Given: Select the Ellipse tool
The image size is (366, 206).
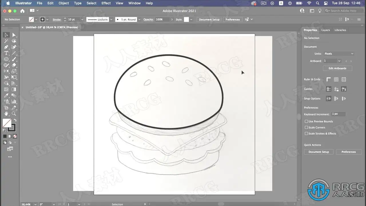Looking at the screenshot, I should pos(6,59).
